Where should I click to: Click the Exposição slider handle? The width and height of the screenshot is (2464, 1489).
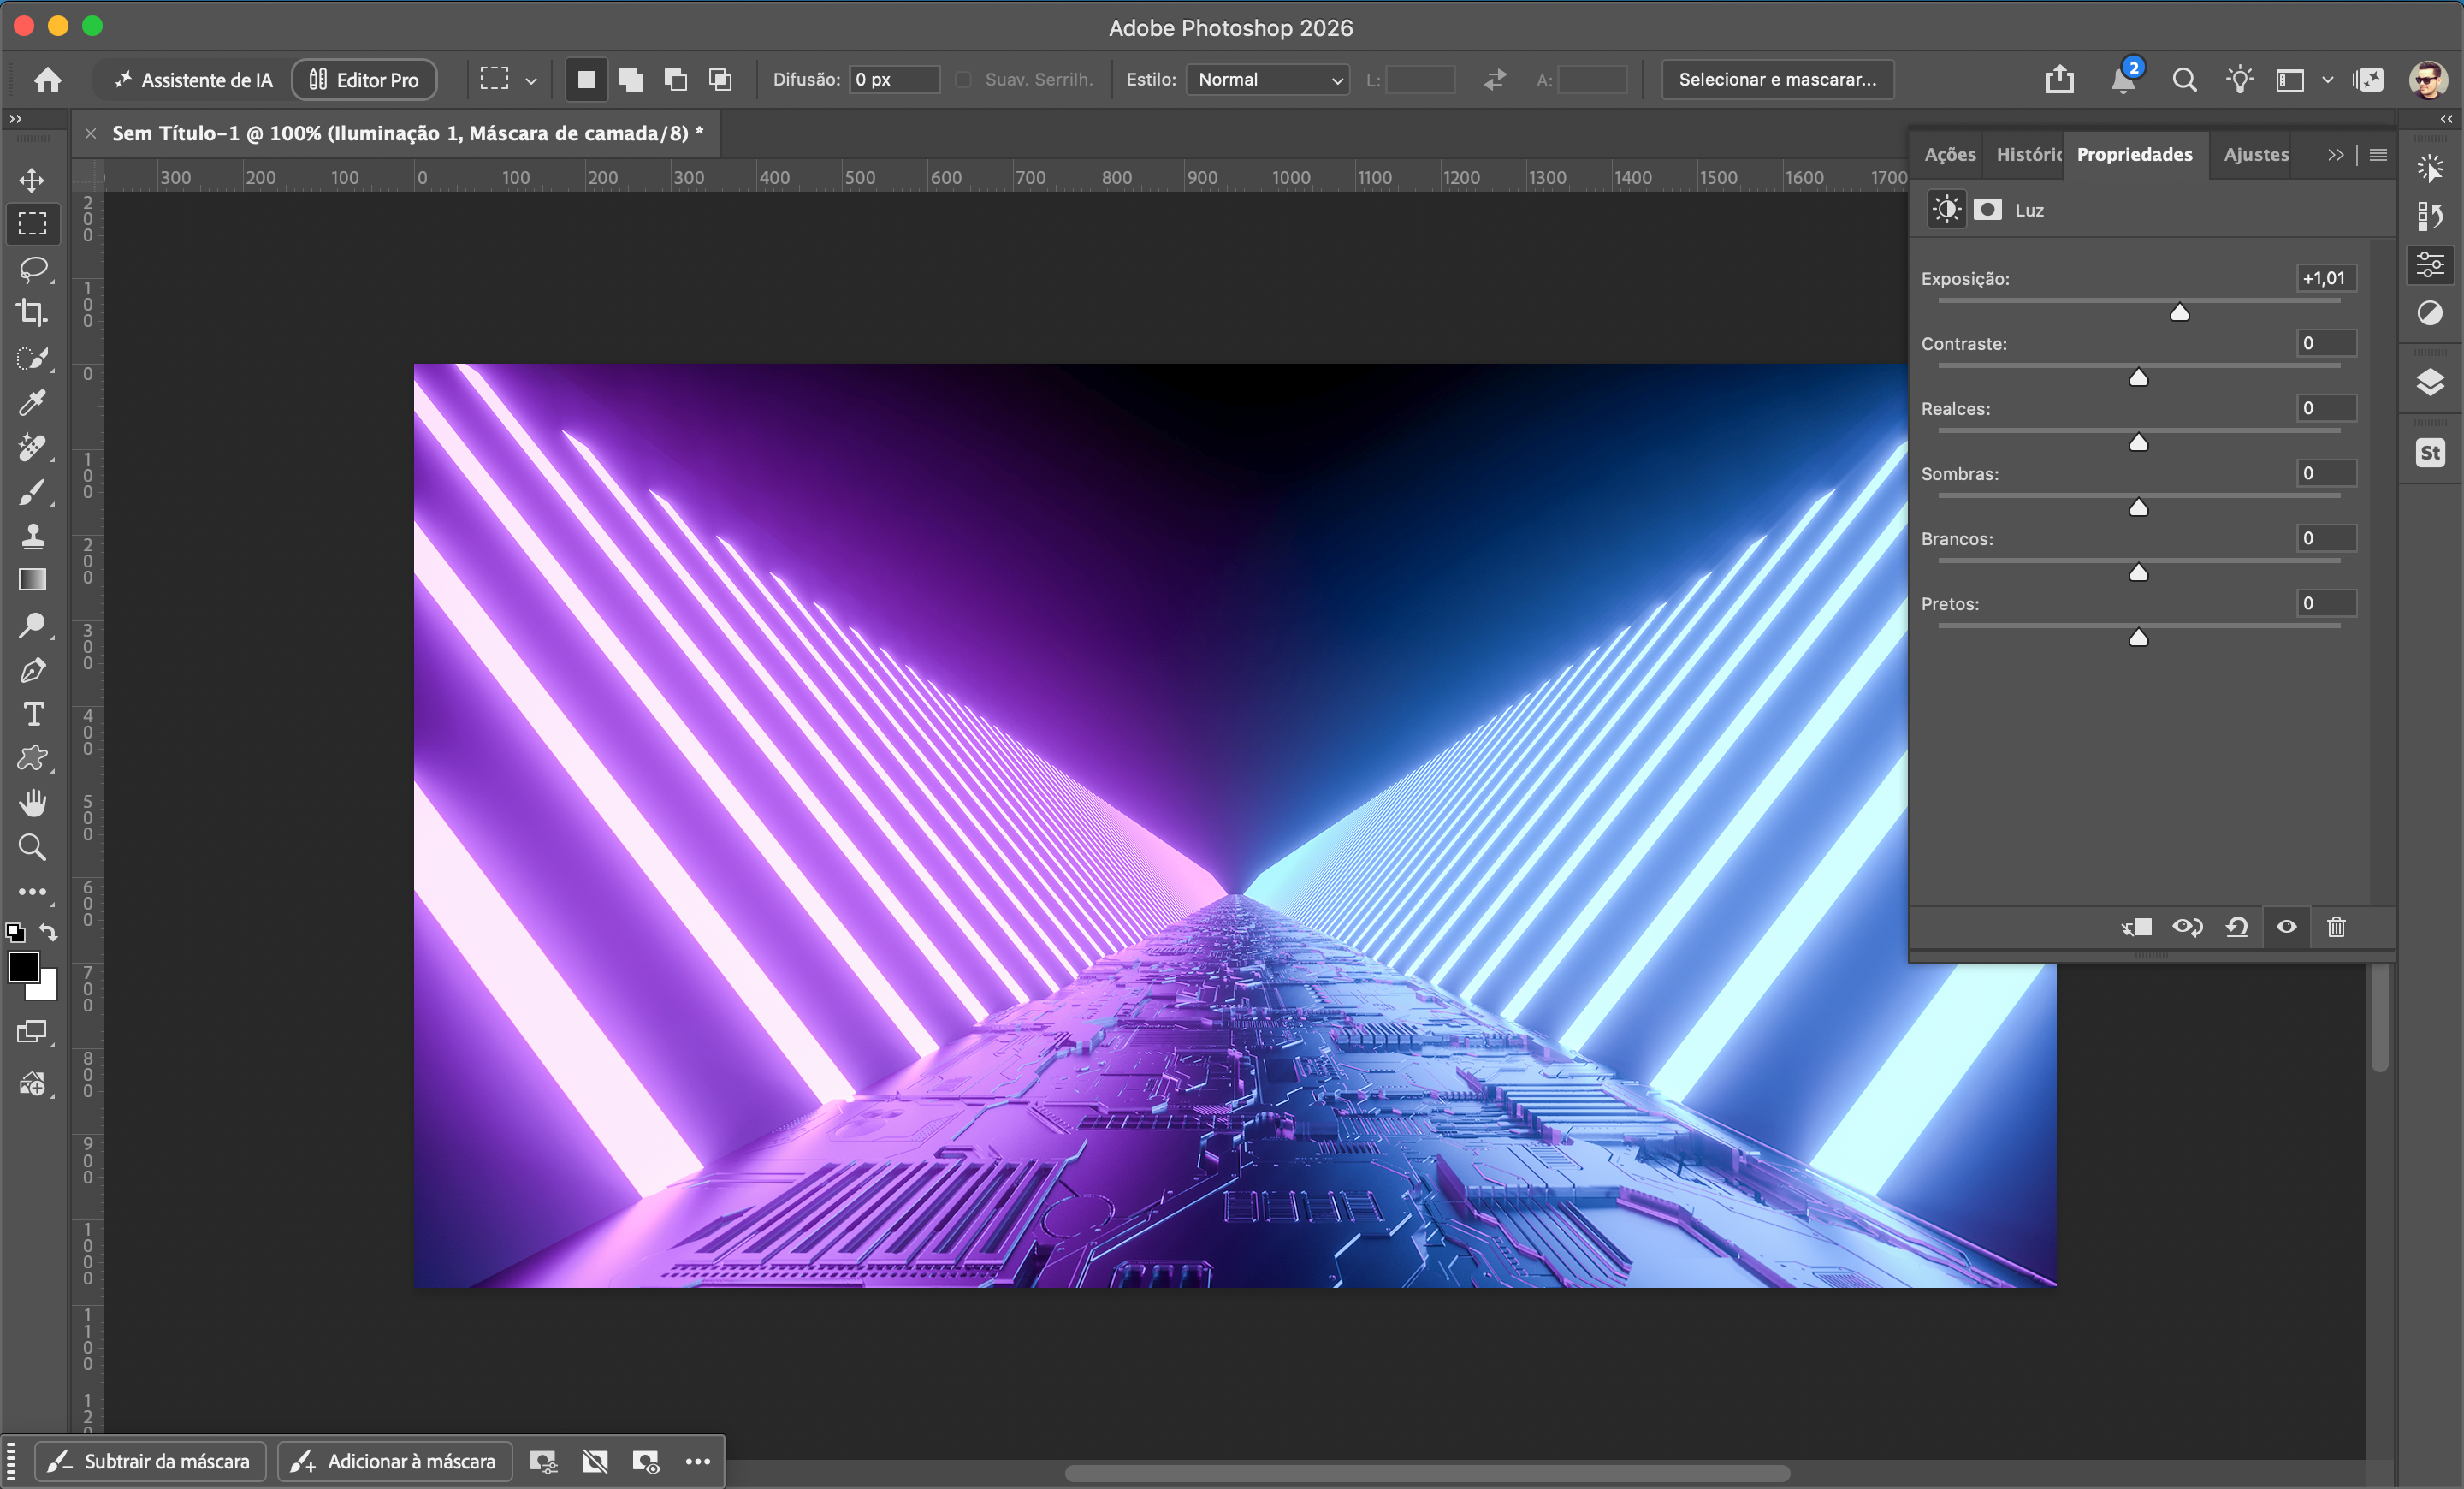[x=2179, y=313]
